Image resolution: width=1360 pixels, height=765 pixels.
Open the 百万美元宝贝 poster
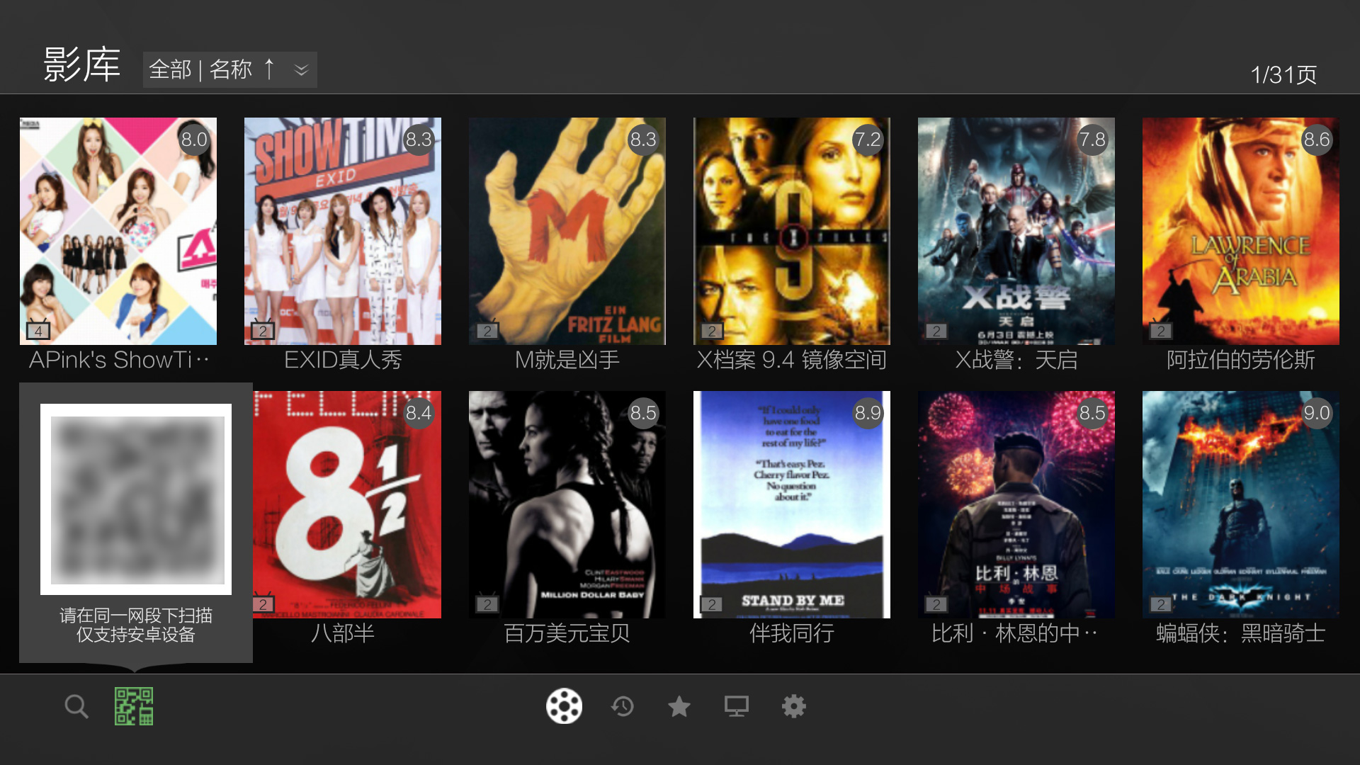tap(567, 504)
